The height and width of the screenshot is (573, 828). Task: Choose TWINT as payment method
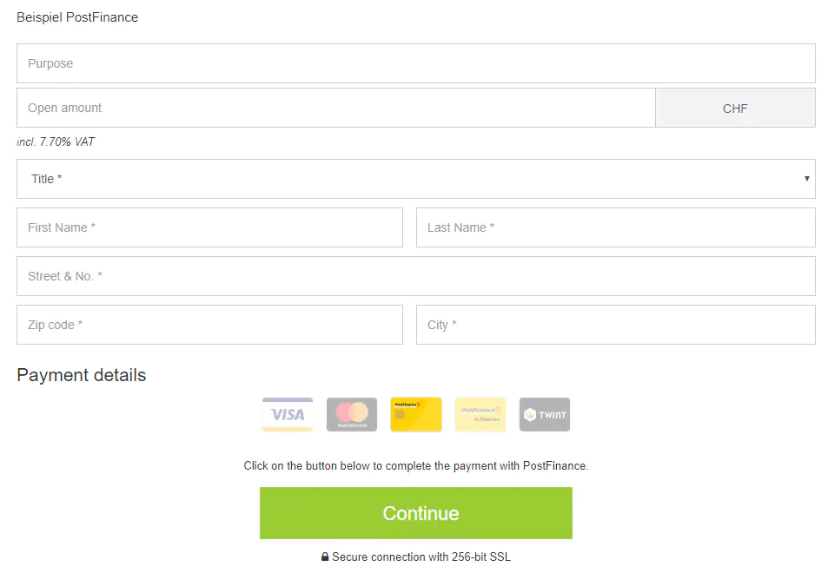pyautogui.click(x=545, y=414)
